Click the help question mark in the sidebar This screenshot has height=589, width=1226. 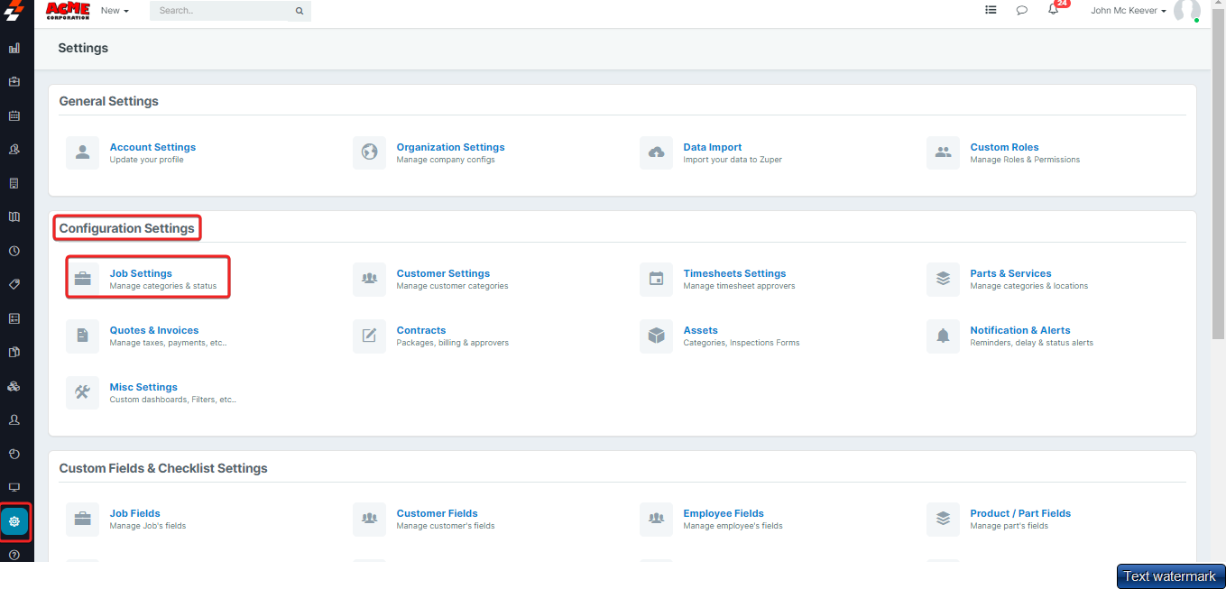coord(14,555)
